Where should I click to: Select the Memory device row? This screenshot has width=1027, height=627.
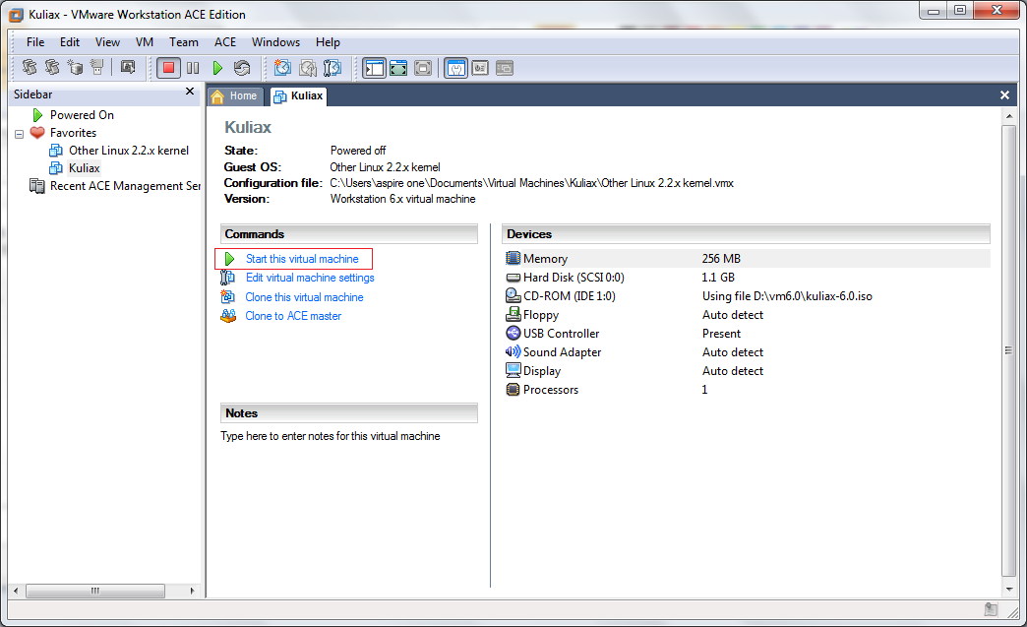[x=747, y=258]
